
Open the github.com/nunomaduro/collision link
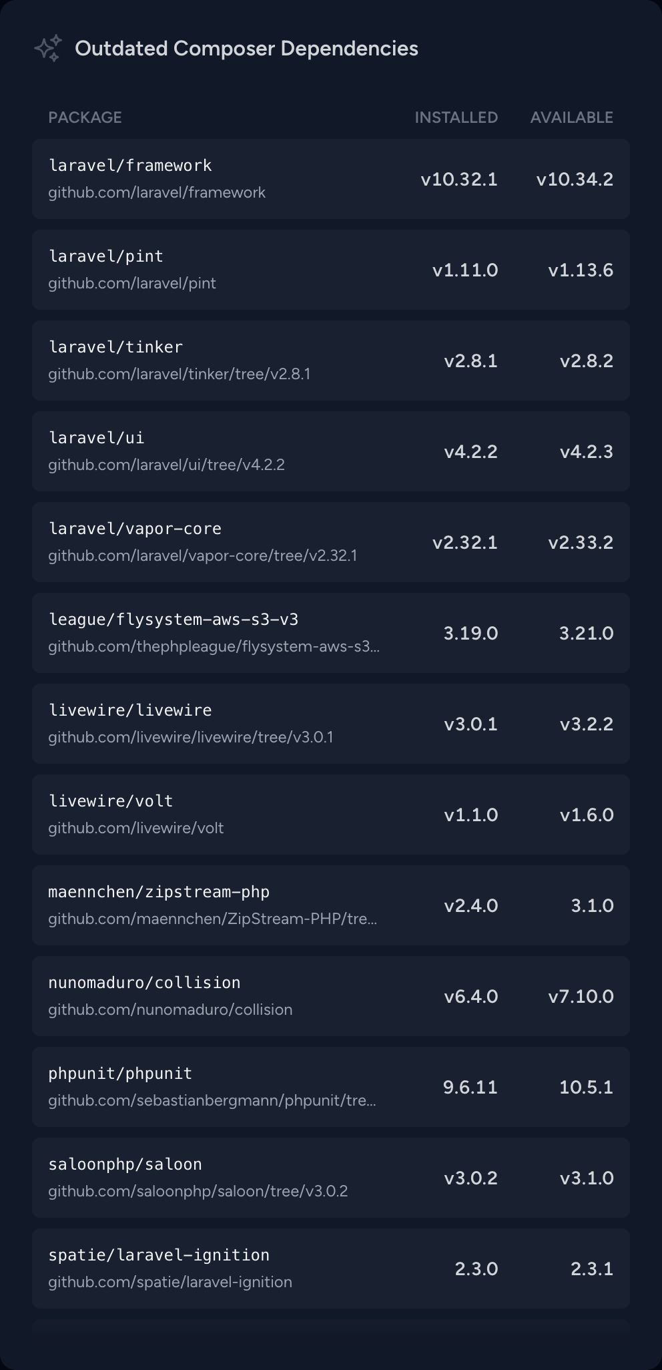pos(170,1010)
